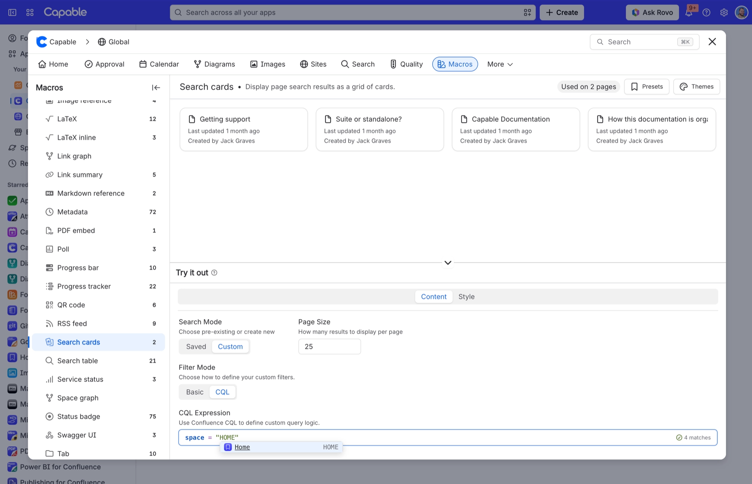Select the QR code macro

tap(99, 305)
